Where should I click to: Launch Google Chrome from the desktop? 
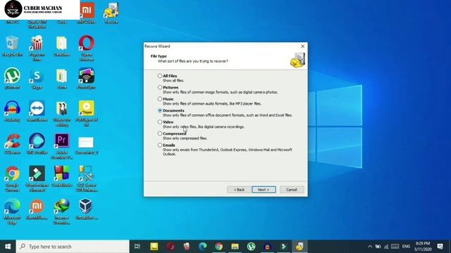pyautogui.click(x=12, y=179)
